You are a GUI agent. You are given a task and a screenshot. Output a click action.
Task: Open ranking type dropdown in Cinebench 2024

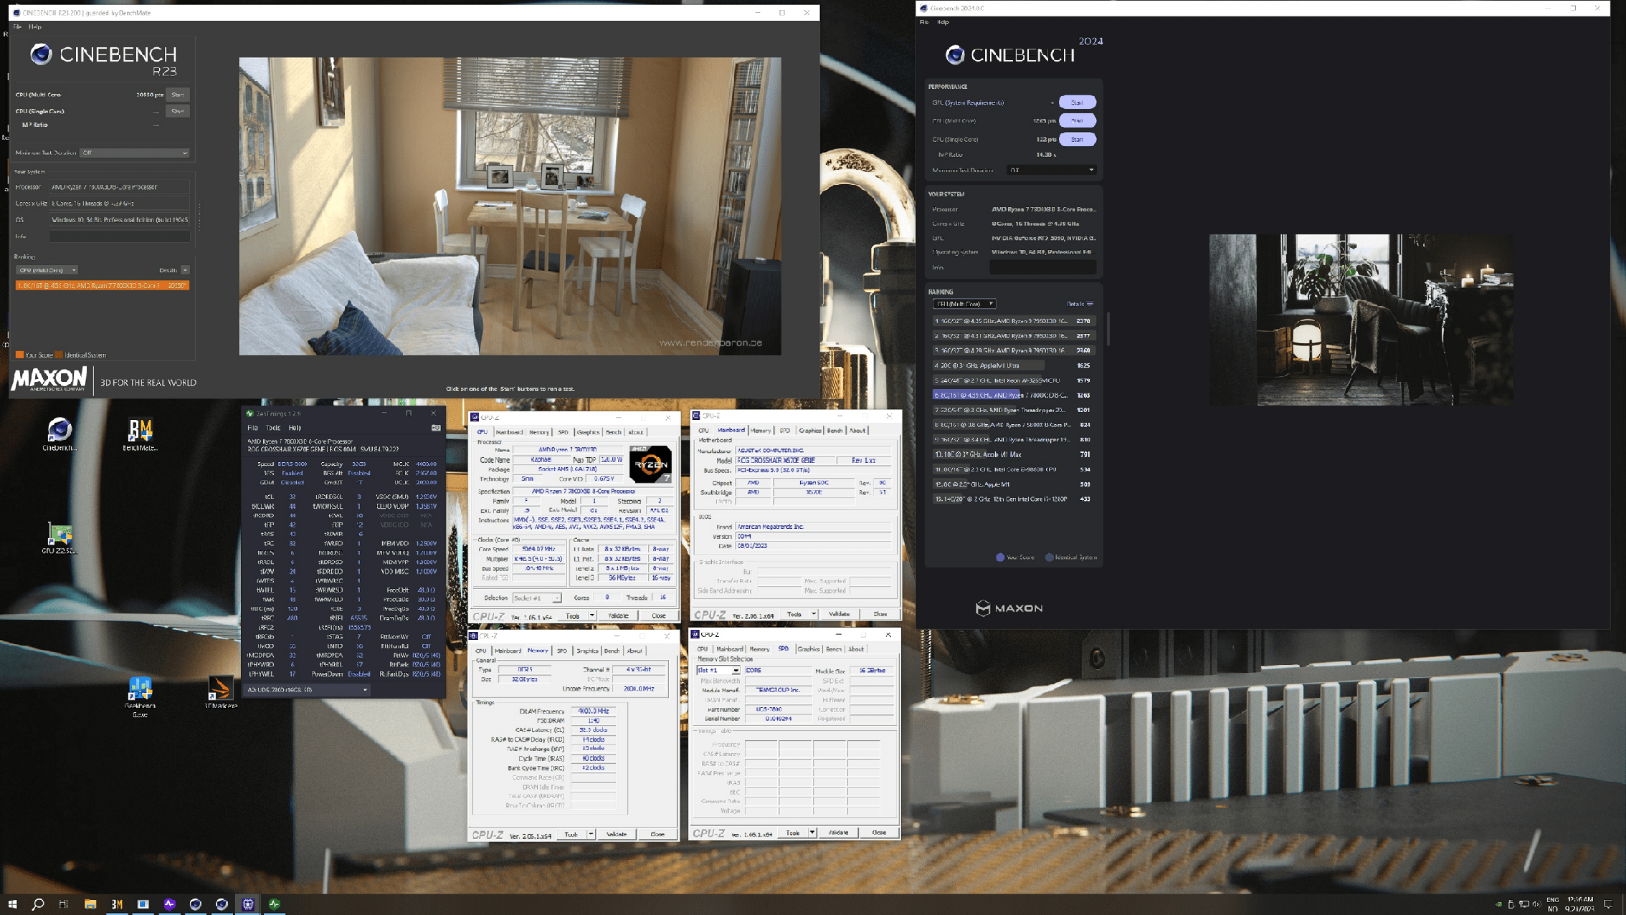pos(964,304)
